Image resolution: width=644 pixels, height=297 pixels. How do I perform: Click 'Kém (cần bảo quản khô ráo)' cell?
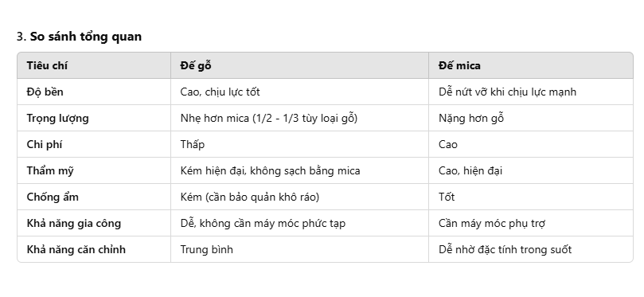point(249,197)
